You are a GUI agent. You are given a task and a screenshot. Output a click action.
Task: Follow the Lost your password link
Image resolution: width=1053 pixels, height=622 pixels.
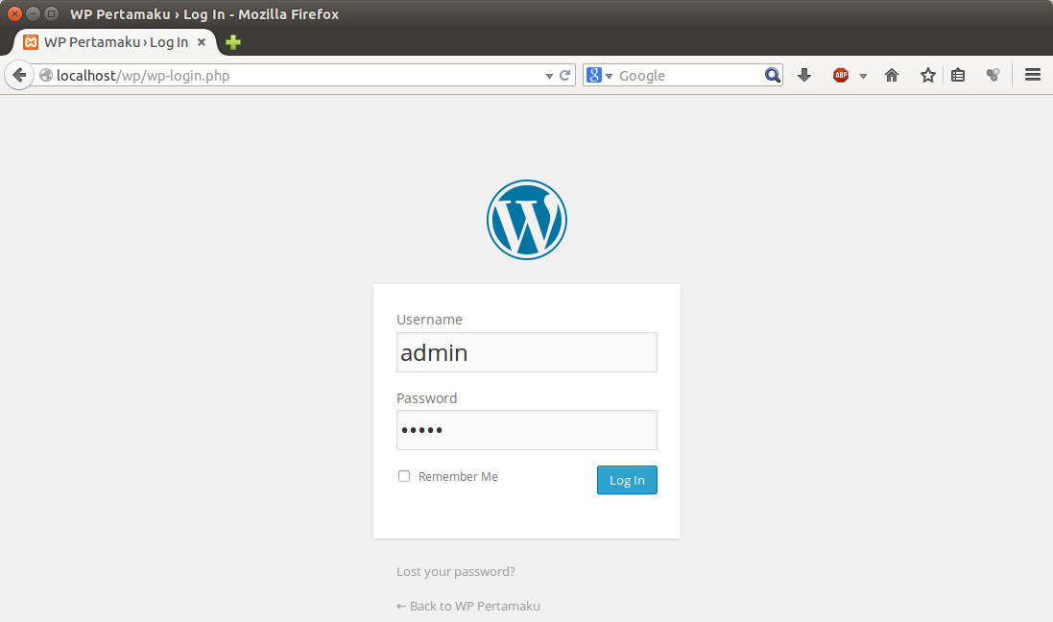click(455, 571)
